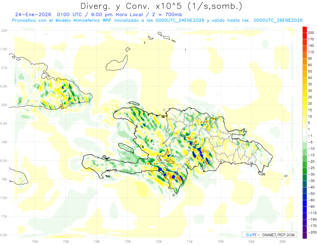
Task: Click the color bar value "-60"
Action: (x=311, y=200)
